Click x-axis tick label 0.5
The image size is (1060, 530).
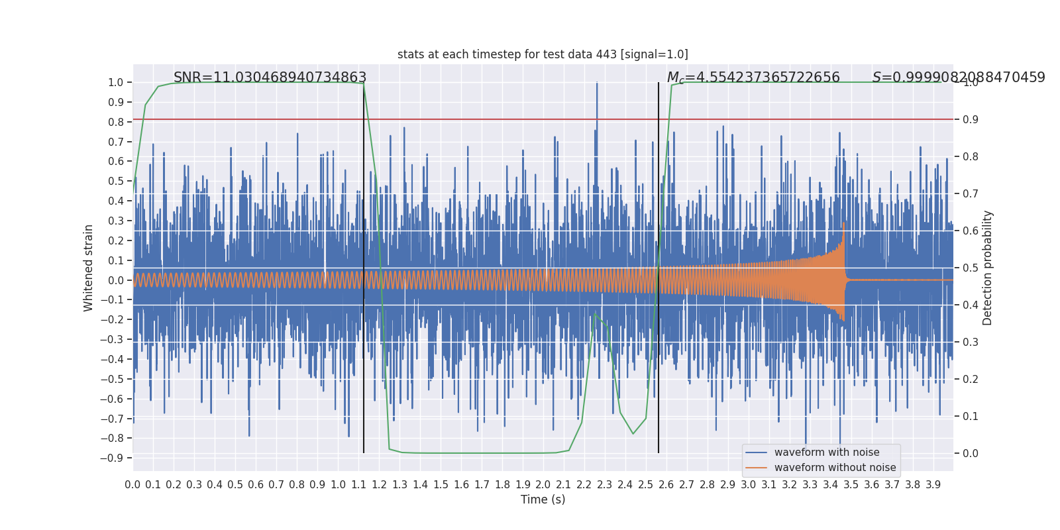[235, 485]
